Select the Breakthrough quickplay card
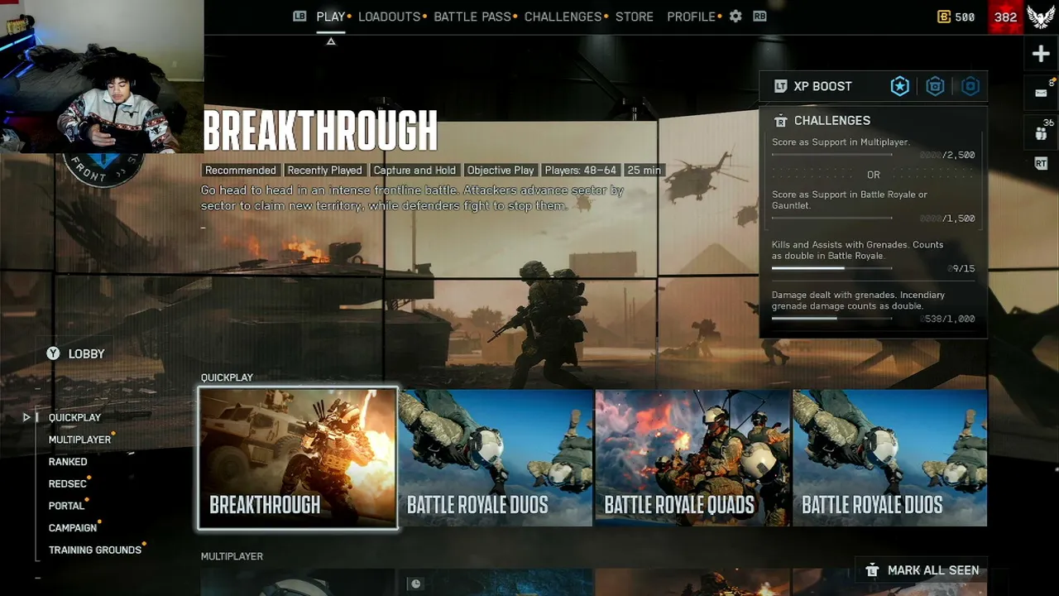Image resolution: width=1059 pixels, height=596 pixels. click(x=298, y=458)
